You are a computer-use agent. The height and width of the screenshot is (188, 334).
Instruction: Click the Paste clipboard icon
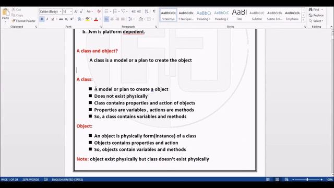click(x=6, y=13)
